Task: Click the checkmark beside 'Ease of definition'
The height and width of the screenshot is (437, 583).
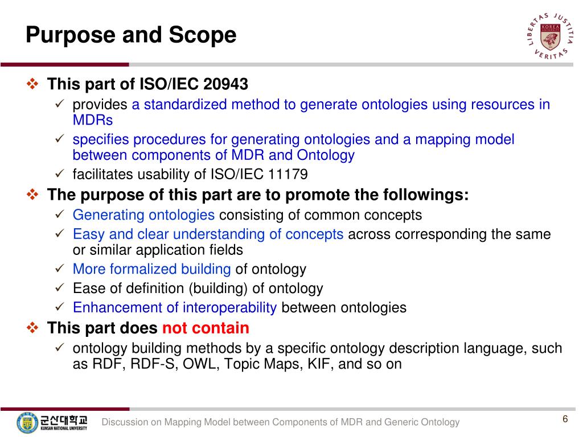Action: (x=60, y=288)
